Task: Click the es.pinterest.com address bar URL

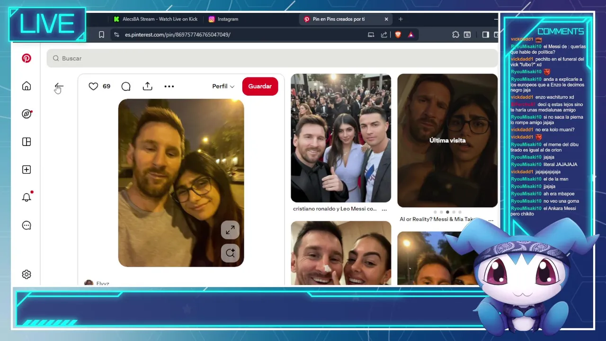Action: (x=178, y=35)
